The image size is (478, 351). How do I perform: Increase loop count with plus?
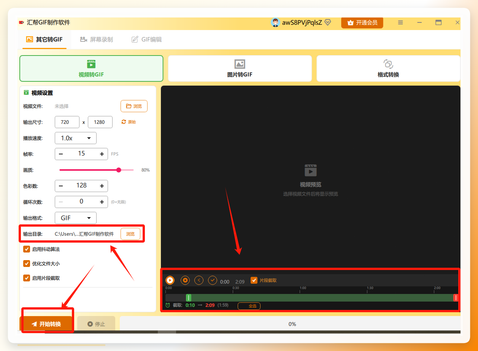coord(102,202)
